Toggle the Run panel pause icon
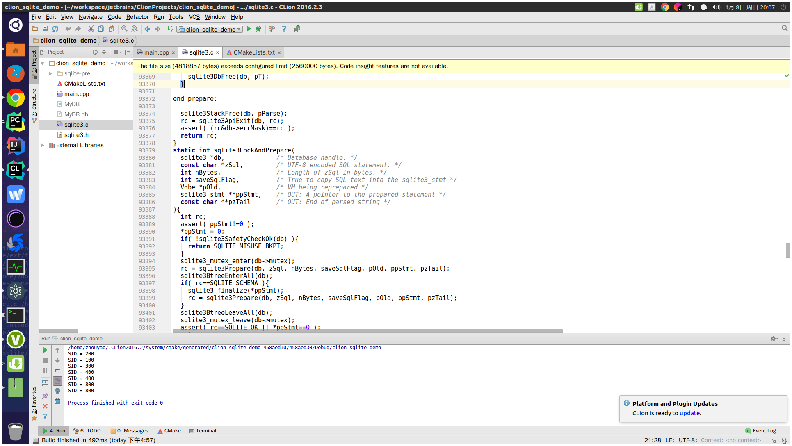 (46, 371)
